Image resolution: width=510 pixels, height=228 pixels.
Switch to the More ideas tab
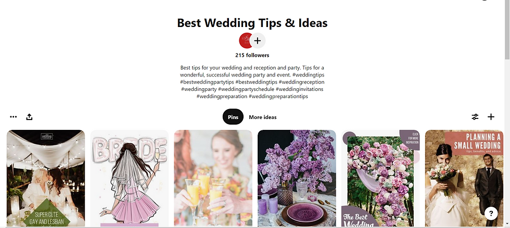(x=263, y=117)
